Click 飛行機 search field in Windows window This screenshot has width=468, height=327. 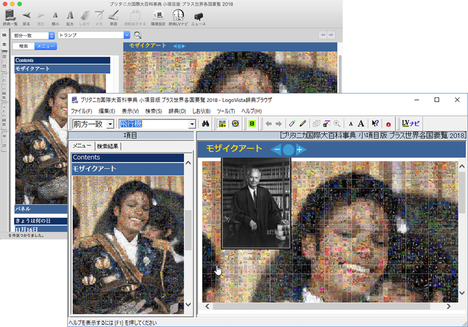tap(154, 124)
